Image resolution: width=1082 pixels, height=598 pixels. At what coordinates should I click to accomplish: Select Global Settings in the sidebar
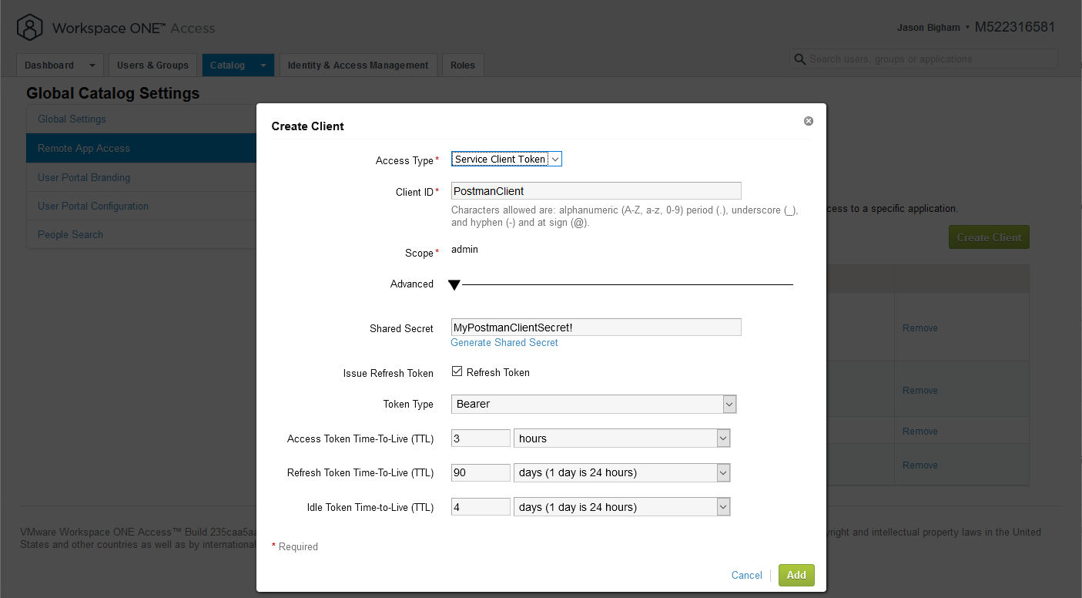point(72,119)
